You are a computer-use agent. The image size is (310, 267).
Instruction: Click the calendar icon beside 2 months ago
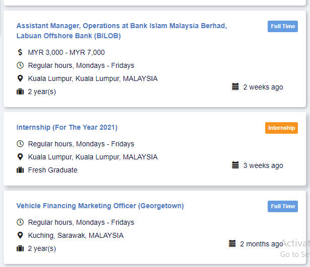click(232, 243)
